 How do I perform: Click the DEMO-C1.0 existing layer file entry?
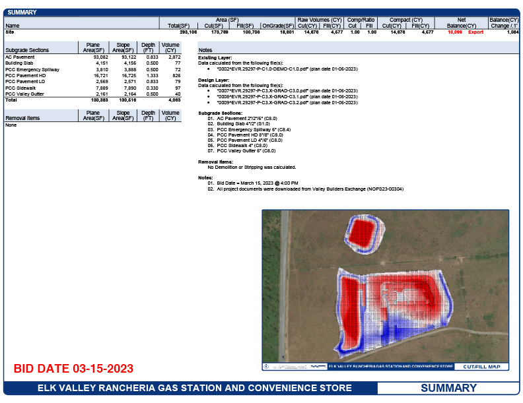282,68
